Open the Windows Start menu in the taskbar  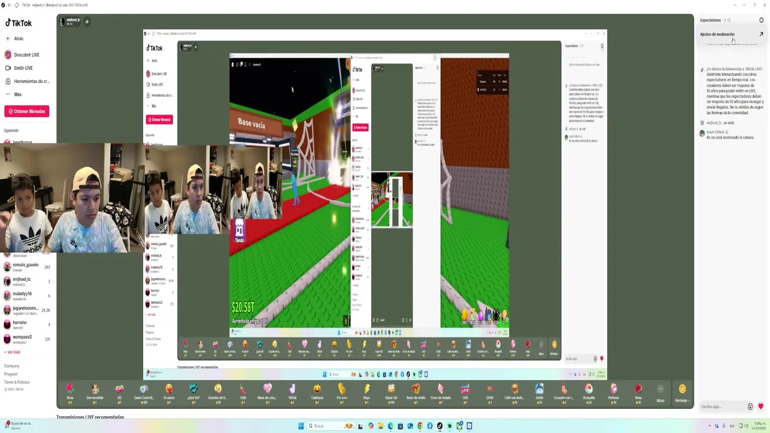[301, 426]
